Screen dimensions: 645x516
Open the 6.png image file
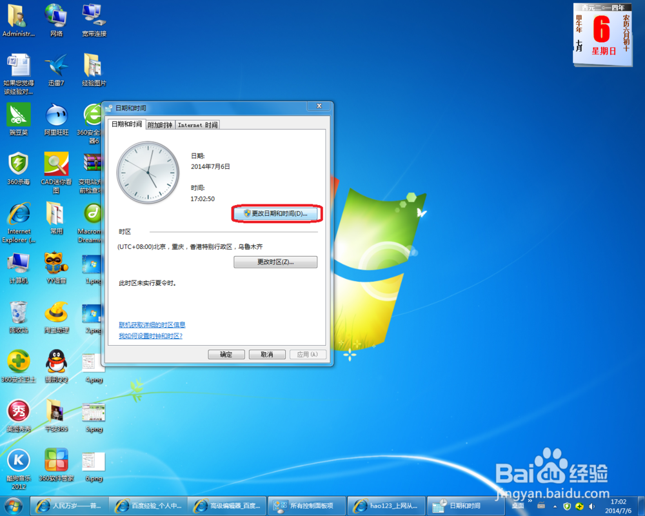click(x=94, y=466)
